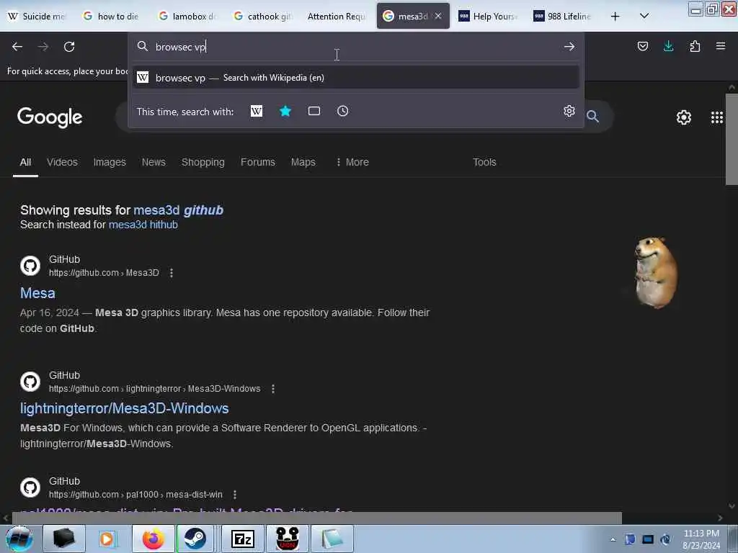Select the Shopping search filter
This screenshot has height=553, width=738.
click(x=203, y=162)
